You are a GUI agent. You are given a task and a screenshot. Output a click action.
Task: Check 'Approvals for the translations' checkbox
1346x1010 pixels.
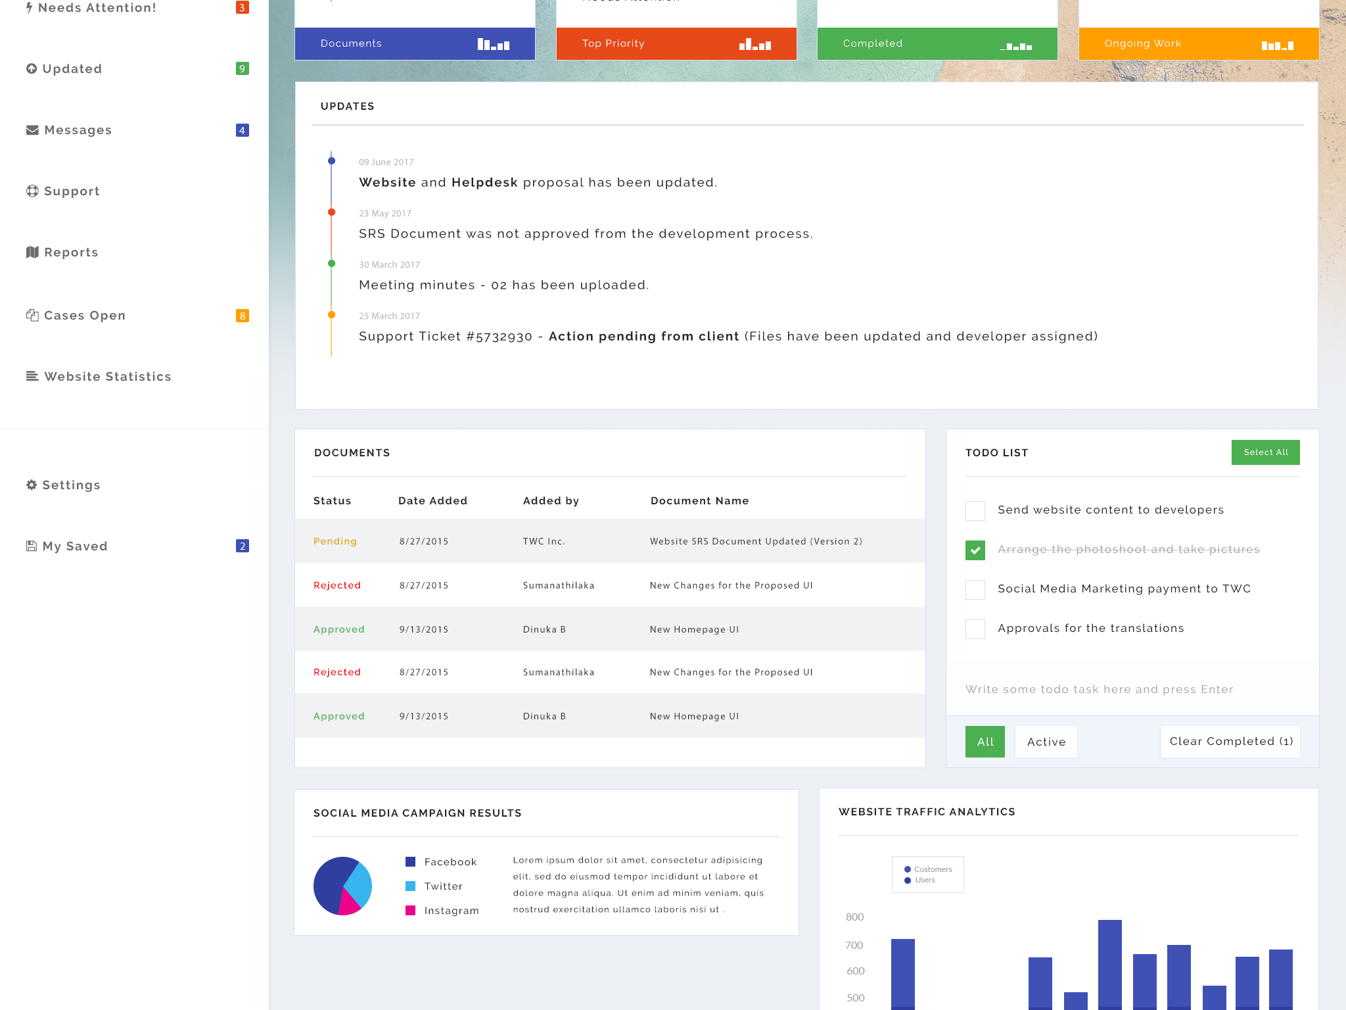pos(975,629)
